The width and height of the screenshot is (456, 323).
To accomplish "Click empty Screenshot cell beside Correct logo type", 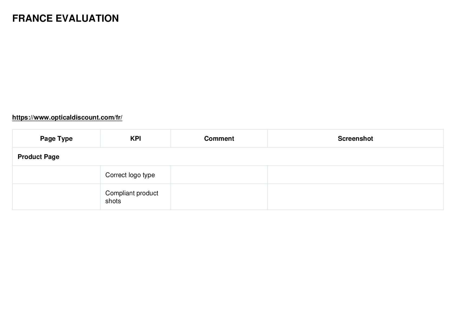I will (x=356, y=175).
